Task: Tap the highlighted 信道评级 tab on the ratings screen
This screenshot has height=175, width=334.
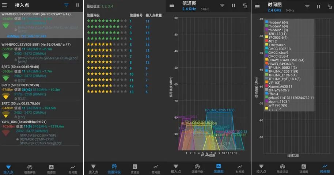Action: (114, 169)
